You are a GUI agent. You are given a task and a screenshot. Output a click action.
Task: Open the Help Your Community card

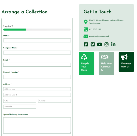point(106,63)
